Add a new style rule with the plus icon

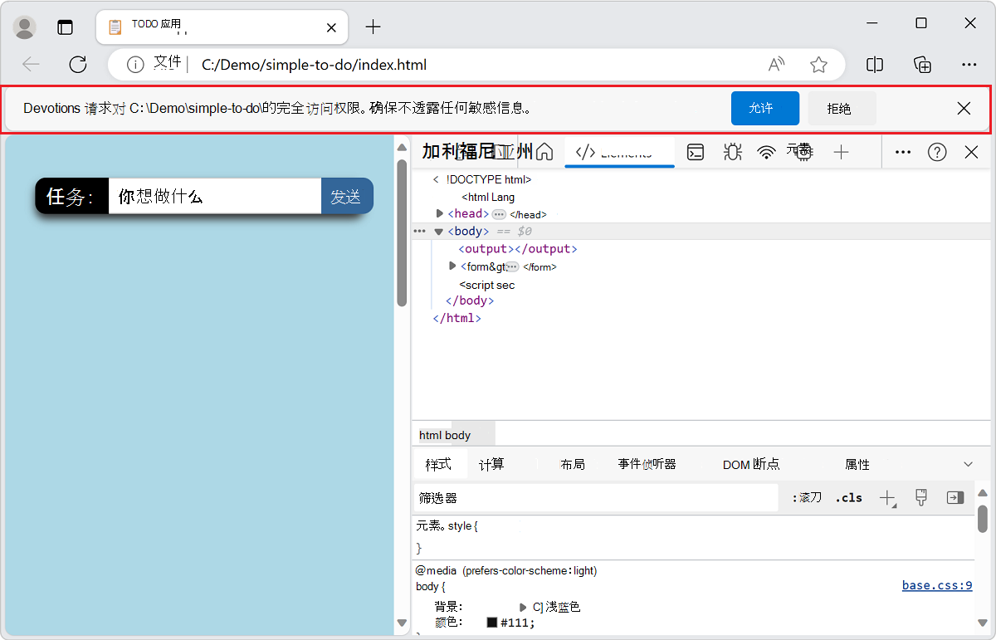pos(886,497)
